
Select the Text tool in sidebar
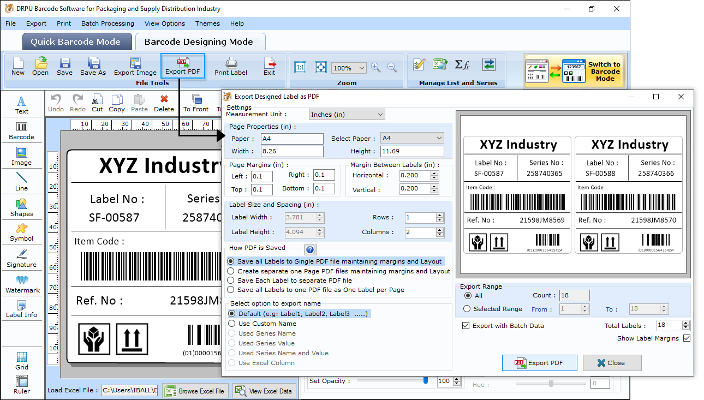(x=21, y=104)
